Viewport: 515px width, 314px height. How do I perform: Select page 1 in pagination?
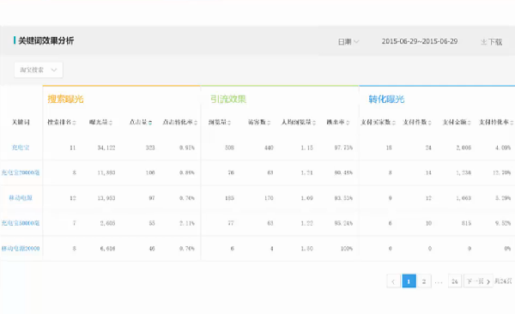(x=409, y=281)
